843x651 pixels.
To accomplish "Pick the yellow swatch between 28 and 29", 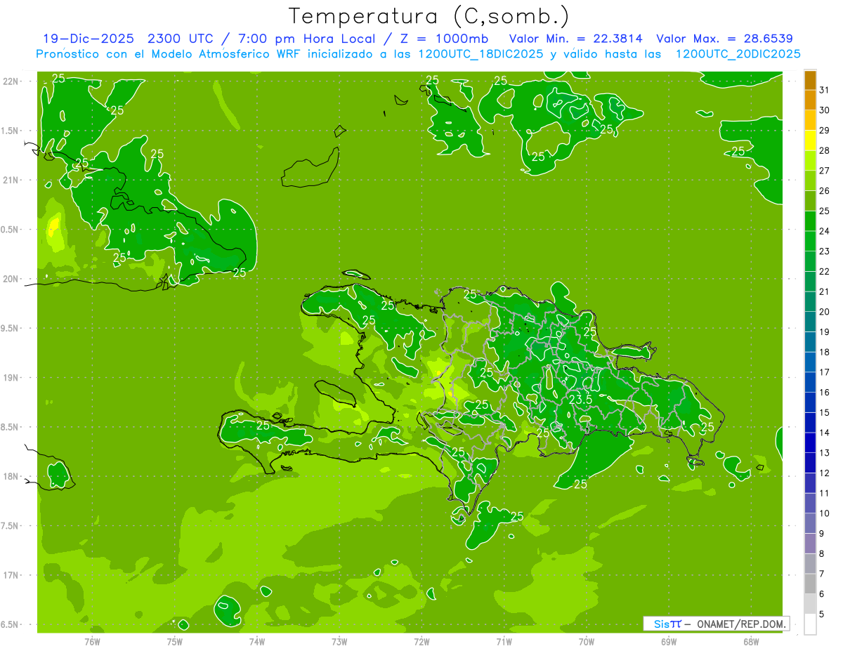I will (810, 140).
